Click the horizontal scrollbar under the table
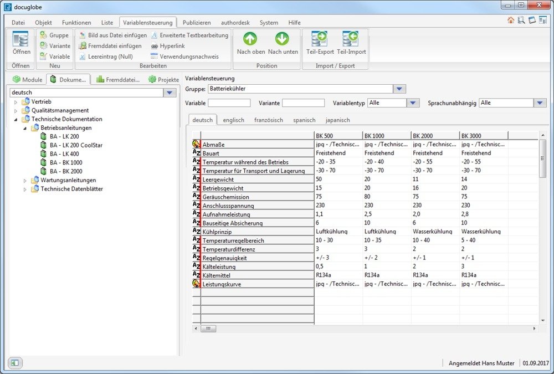 coord(208,329)
